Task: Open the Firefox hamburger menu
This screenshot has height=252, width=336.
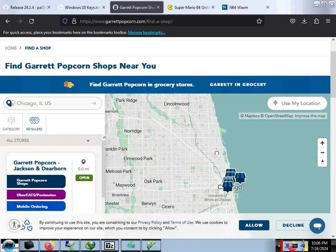Action: (328, 21)
